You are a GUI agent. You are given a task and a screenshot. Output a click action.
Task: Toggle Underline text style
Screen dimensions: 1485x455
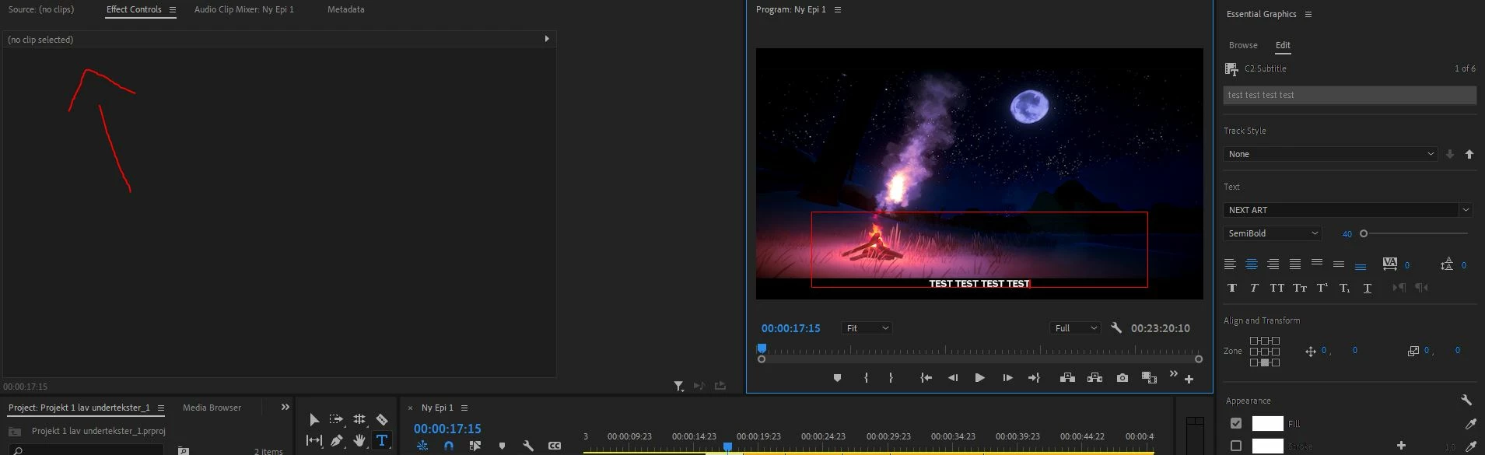pyautogui.click(x=1368, y=288)
